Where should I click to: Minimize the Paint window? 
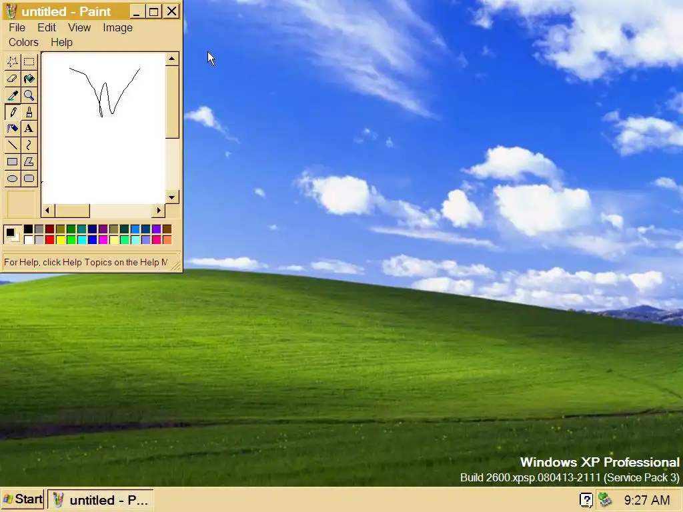coord(136,11)
